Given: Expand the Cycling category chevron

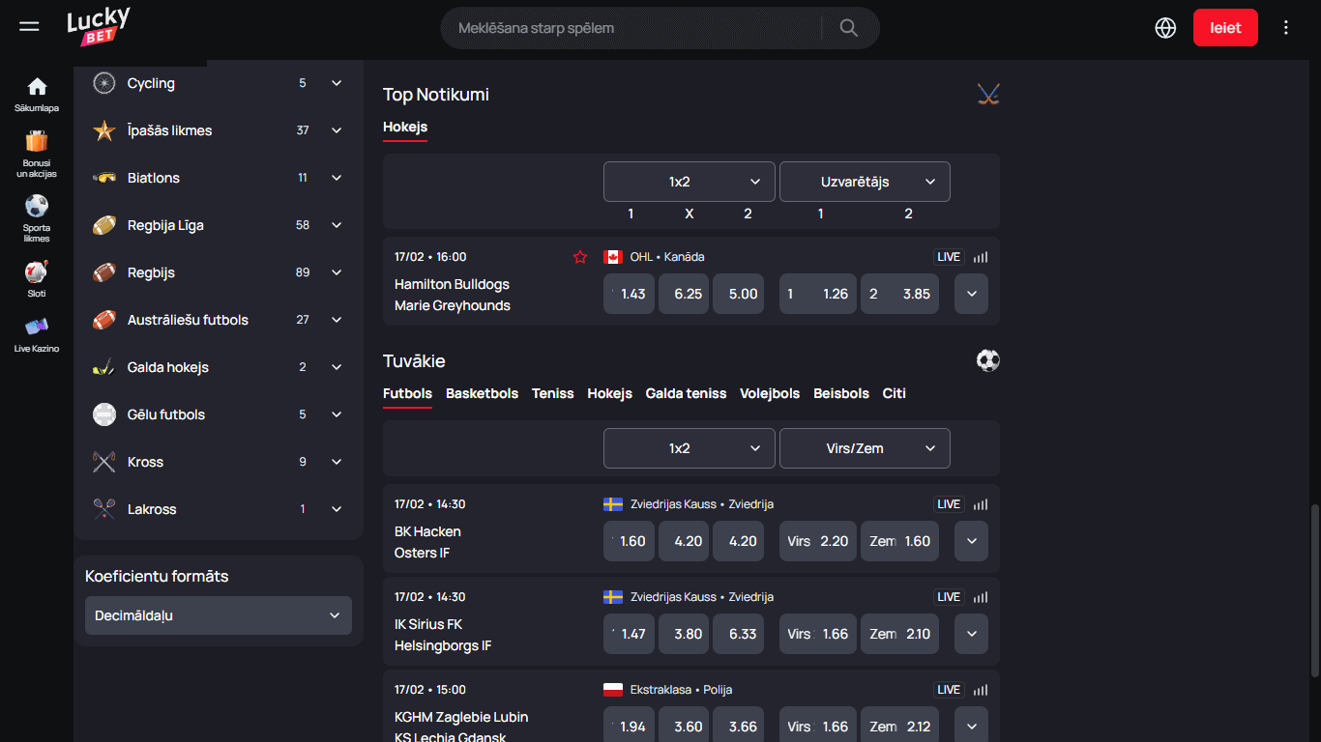Looking at the screenshot, I should (337, 83).
